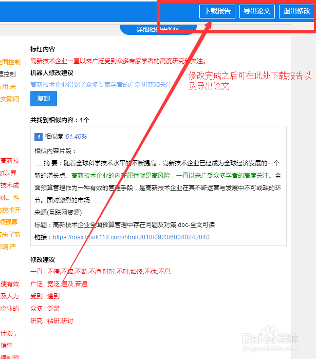Click the 退出修改 button
The image size is (316, 359).
pos(297,11)
